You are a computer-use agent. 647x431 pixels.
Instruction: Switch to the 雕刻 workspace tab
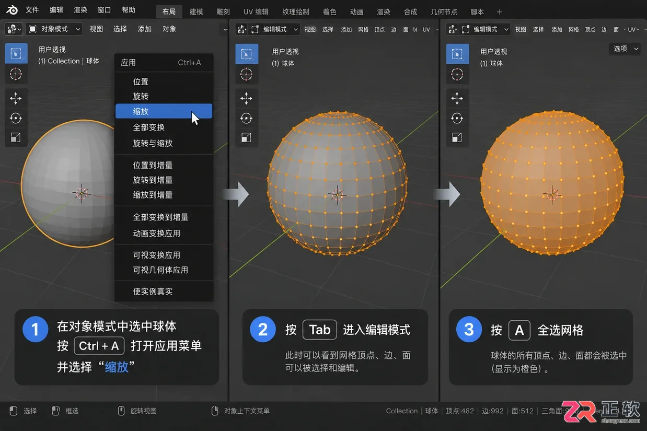(x=223, y=11)
